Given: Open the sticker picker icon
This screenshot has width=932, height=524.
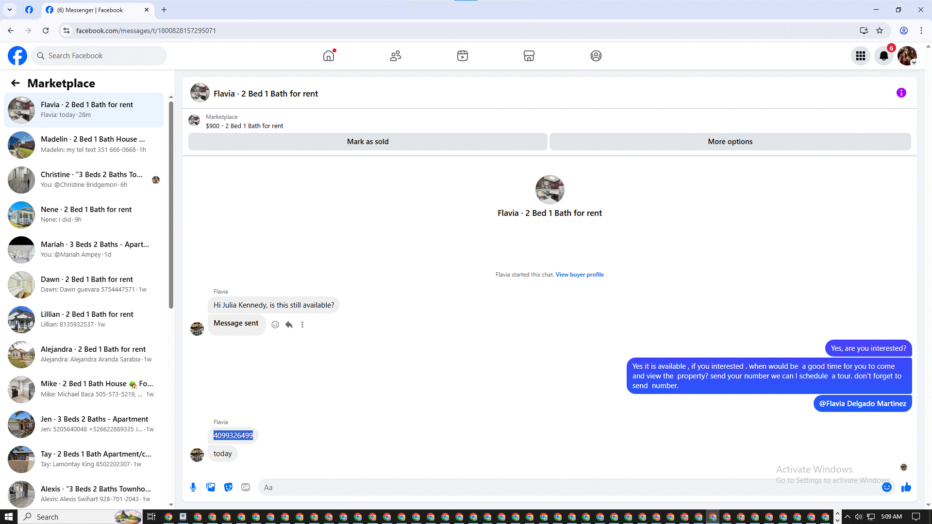Looking at the screenshot, I should [x=228, y=487].
